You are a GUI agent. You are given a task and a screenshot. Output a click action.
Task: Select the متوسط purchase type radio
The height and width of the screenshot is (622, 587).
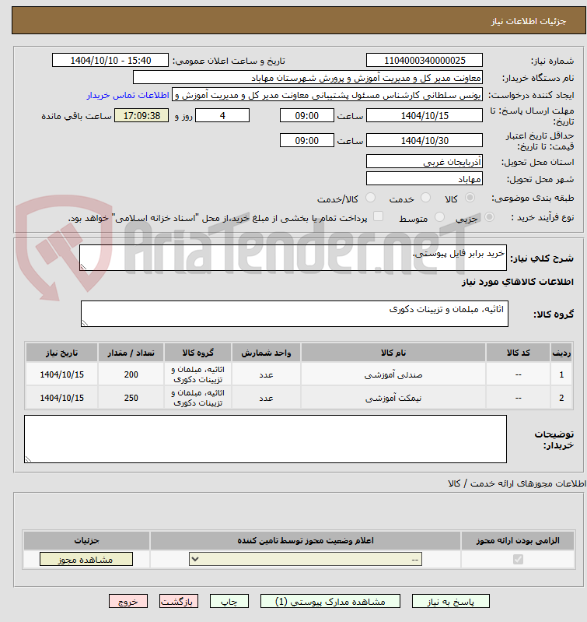click(x=439, y=217)
